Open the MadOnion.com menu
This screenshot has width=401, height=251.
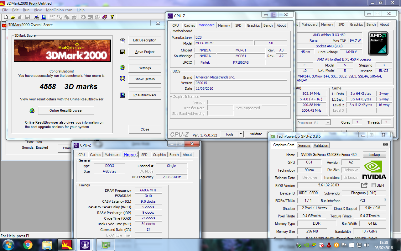coord(59,10)
